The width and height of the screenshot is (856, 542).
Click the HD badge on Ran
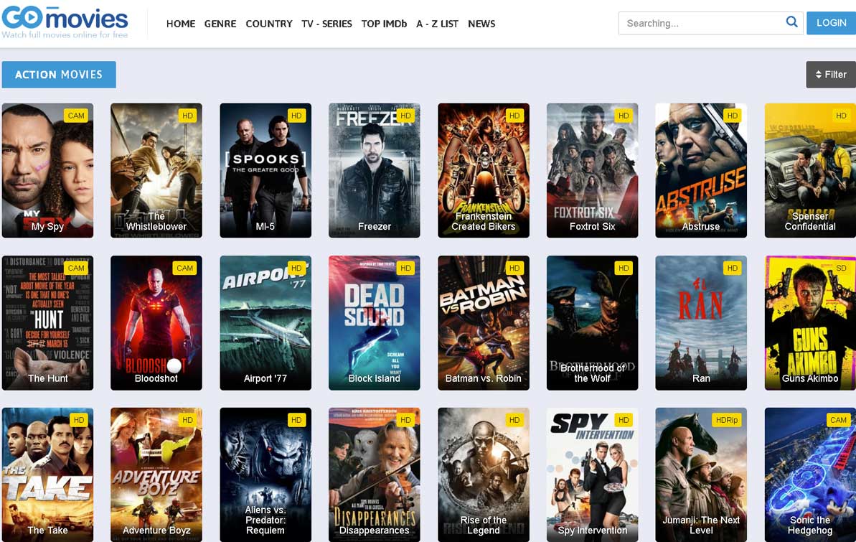[733, 268]
